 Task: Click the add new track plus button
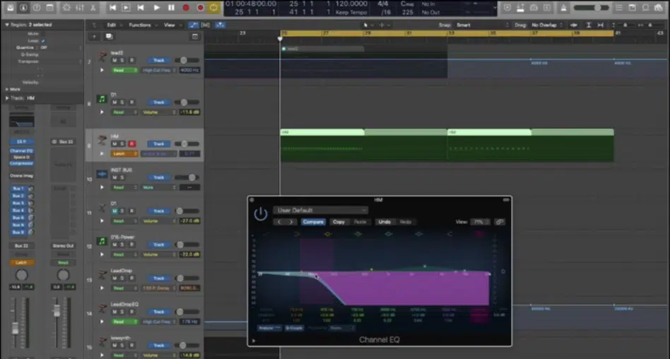coord(94,36)
